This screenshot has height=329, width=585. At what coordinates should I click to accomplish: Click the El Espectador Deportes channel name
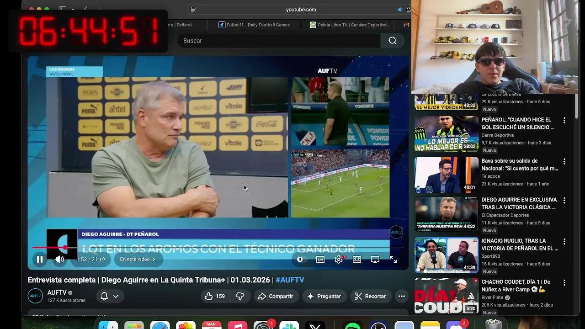pos(505,215)
